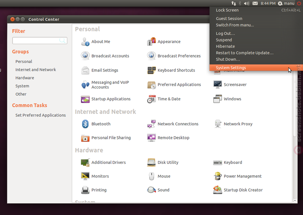
Task: Click the power session icon in panel
Action: point(299,3)
